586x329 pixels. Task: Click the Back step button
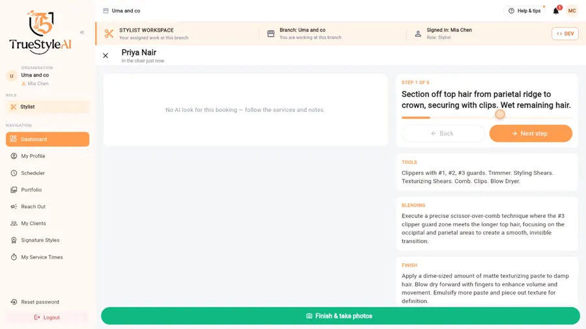443,133
